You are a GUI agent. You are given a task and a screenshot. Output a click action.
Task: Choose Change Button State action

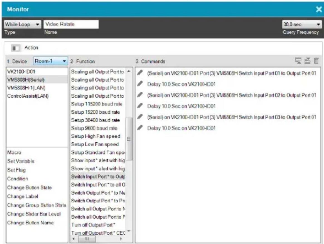coord(29,187)
